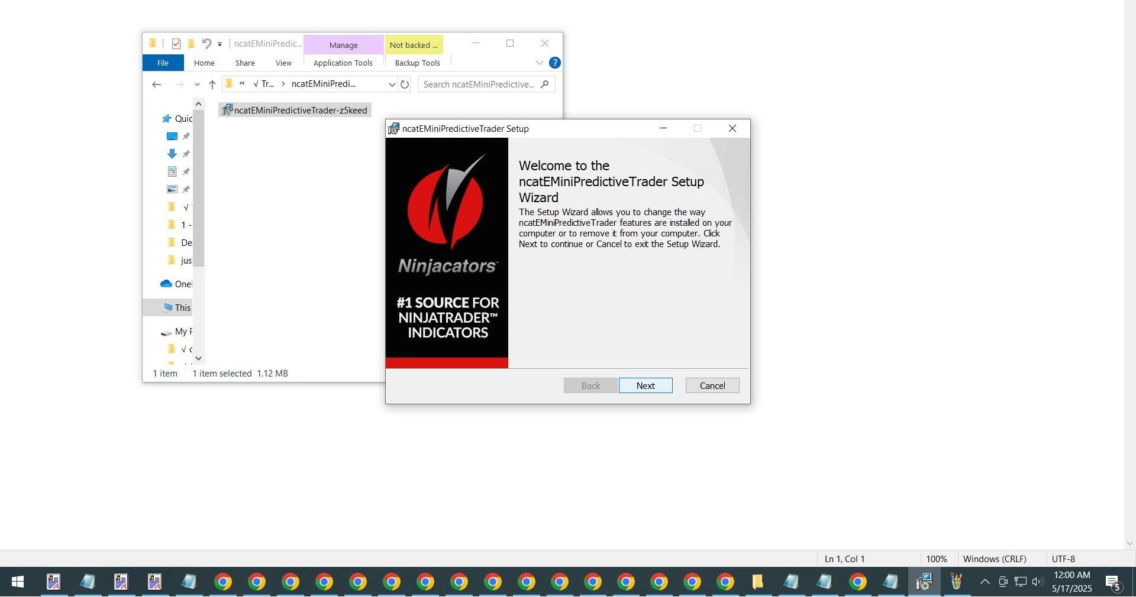Click the search magnifier icon
Screen dimensions: 1136x597
click(x=545, y=84)
